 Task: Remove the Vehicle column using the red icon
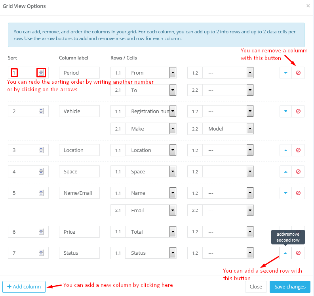pos(298,111)
